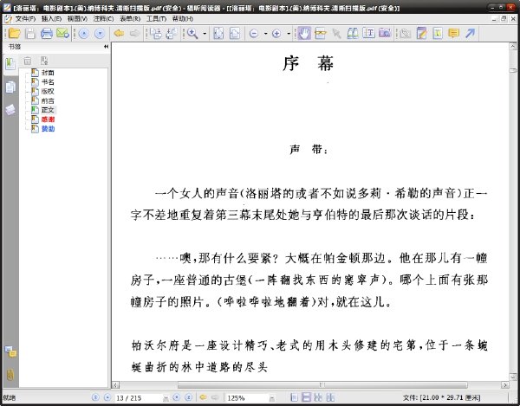Go to last page in status bar
The image size is (520, 406).
point(188,397)
